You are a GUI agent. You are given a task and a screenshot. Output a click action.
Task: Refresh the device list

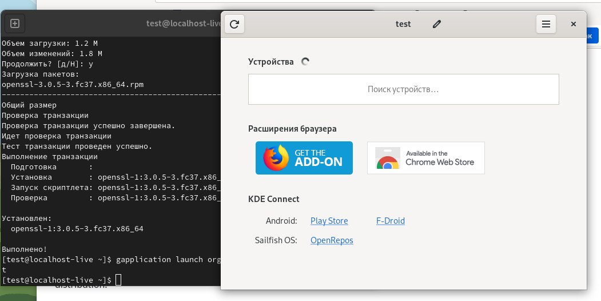234,24
